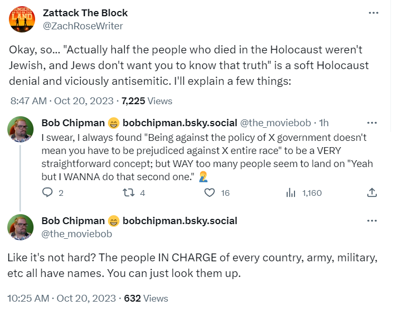Viewport: 393px width, 310px height.
Task: Share Bob Chipman's tweet via share icon
Action: pyautogui.click(x=373, y=193)
